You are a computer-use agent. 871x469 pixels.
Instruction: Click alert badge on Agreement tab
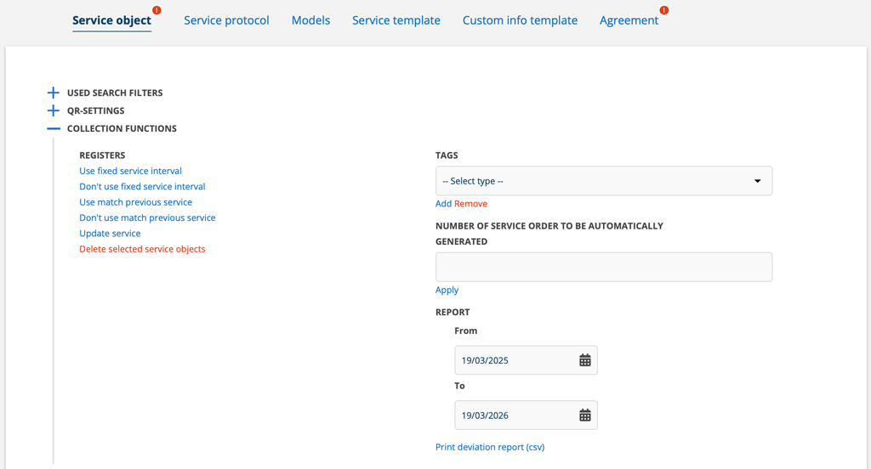point(664,10)
